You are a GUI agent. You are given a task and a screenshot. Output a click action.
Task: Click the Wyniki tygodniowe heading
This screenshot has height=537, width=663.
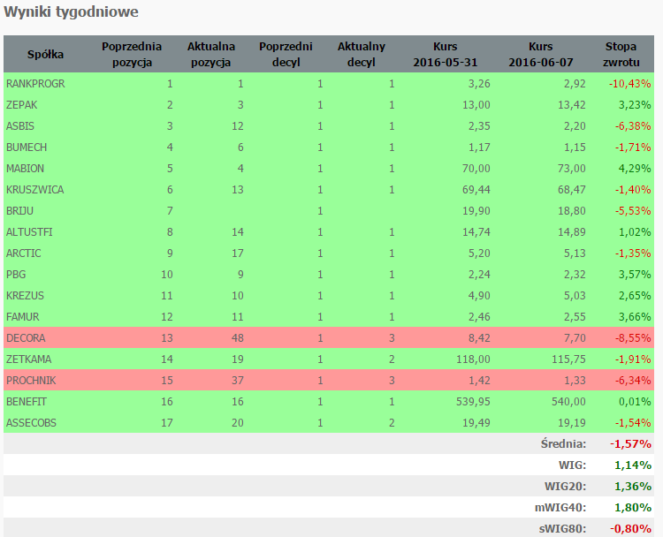70,13
